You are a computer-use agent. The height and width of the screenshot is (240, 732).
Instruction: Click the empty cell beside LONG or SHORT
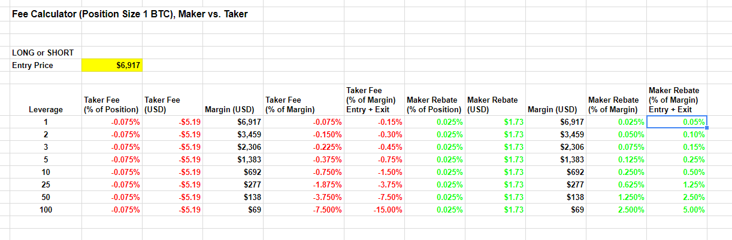coord(111,53)
